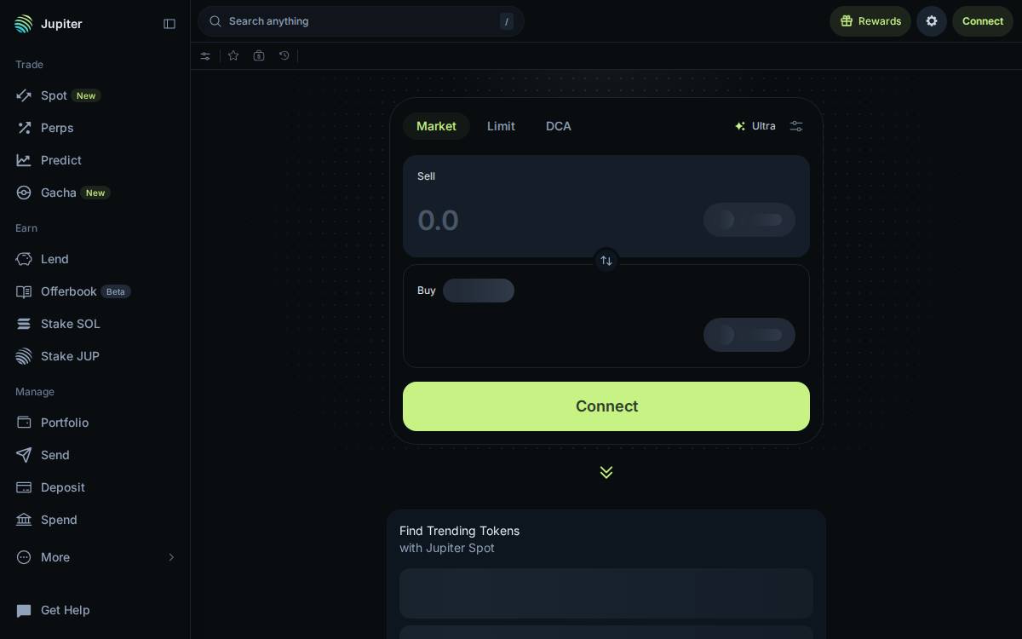Switch to the Limit tab
This screenshot has width=1022, height=639.
(x=501, y=126)
